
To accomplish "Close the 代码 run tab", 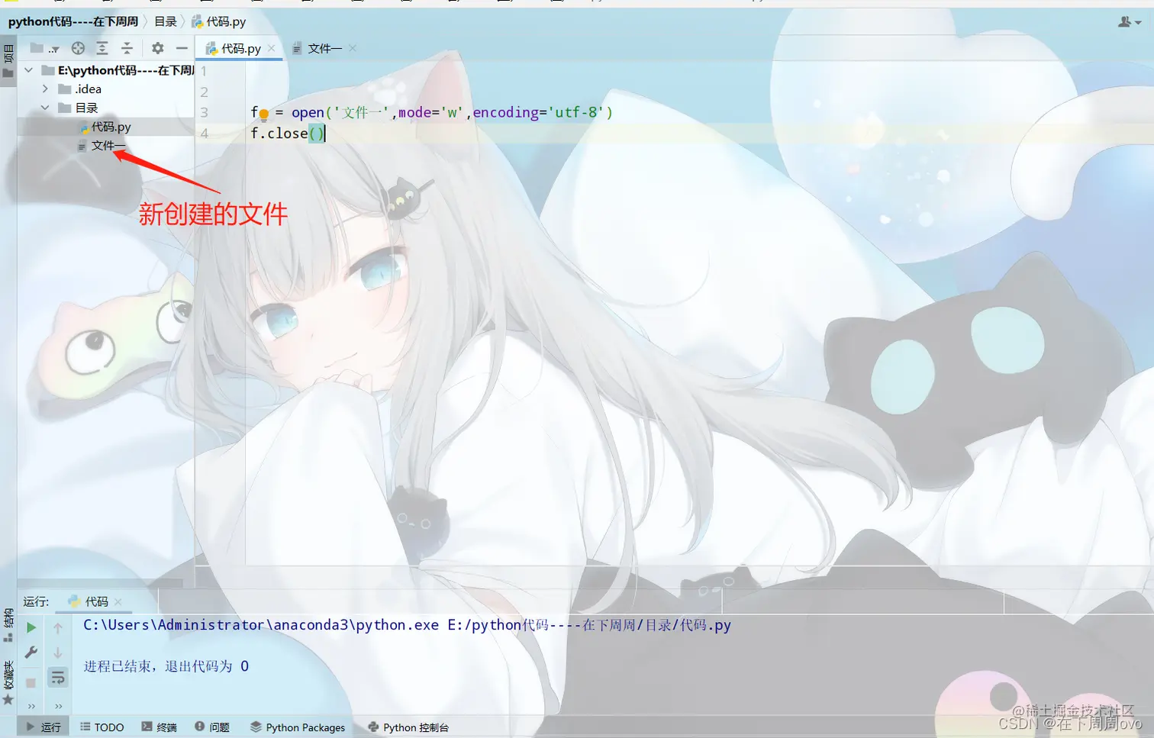I will [118, 601].
